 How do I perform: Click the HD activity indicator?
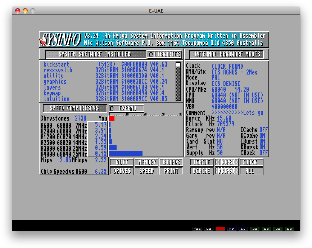pyautogui.click(x=231, y=229)
